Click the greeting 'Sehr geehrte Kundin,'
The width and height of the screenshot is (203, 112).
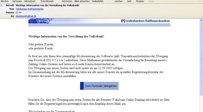(41, 44)
